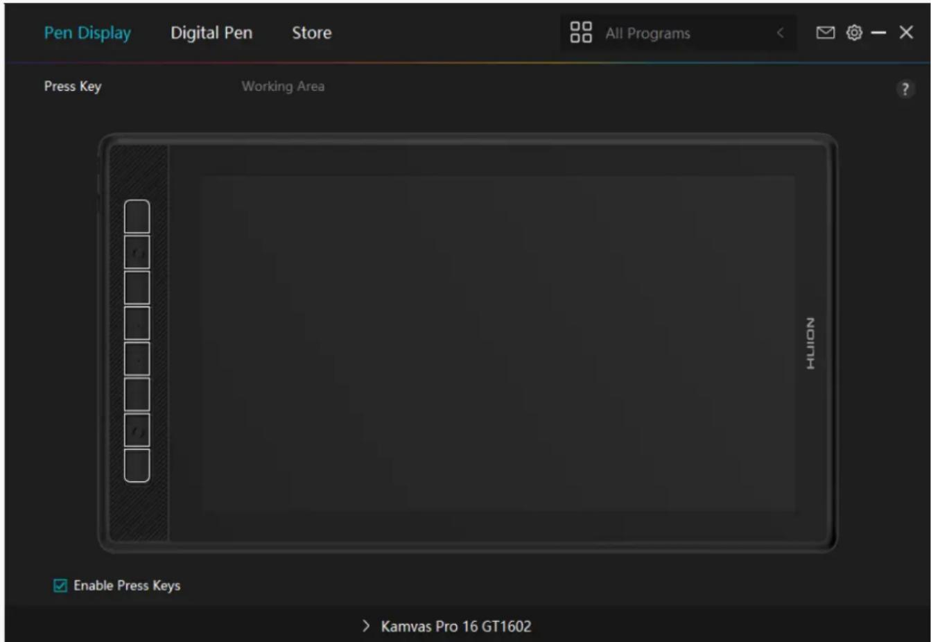
Task: Click the Kamvas Pro 16 GT1602 device name
Action: [456, 626]
